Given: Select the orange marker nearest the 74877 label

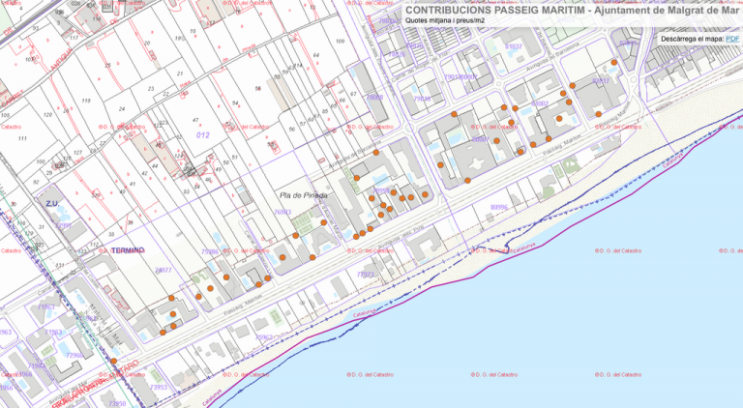Looking at the screenshot, I should coord(173,299).
